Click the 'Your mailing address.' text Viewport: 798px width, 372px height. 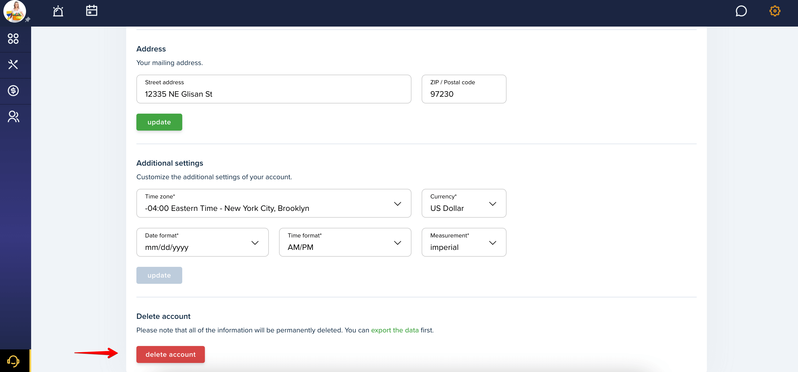click(x=170, y=62)
